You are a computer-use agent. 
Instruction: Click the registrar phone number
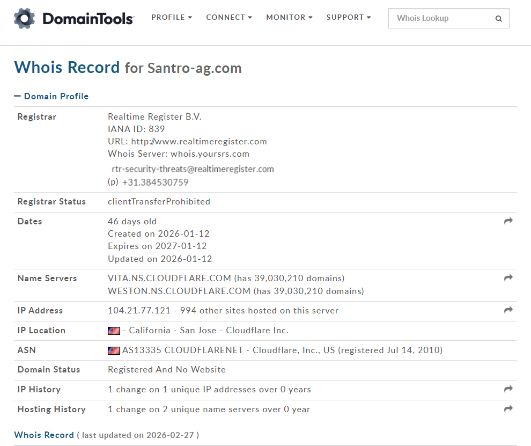(155, 182)
